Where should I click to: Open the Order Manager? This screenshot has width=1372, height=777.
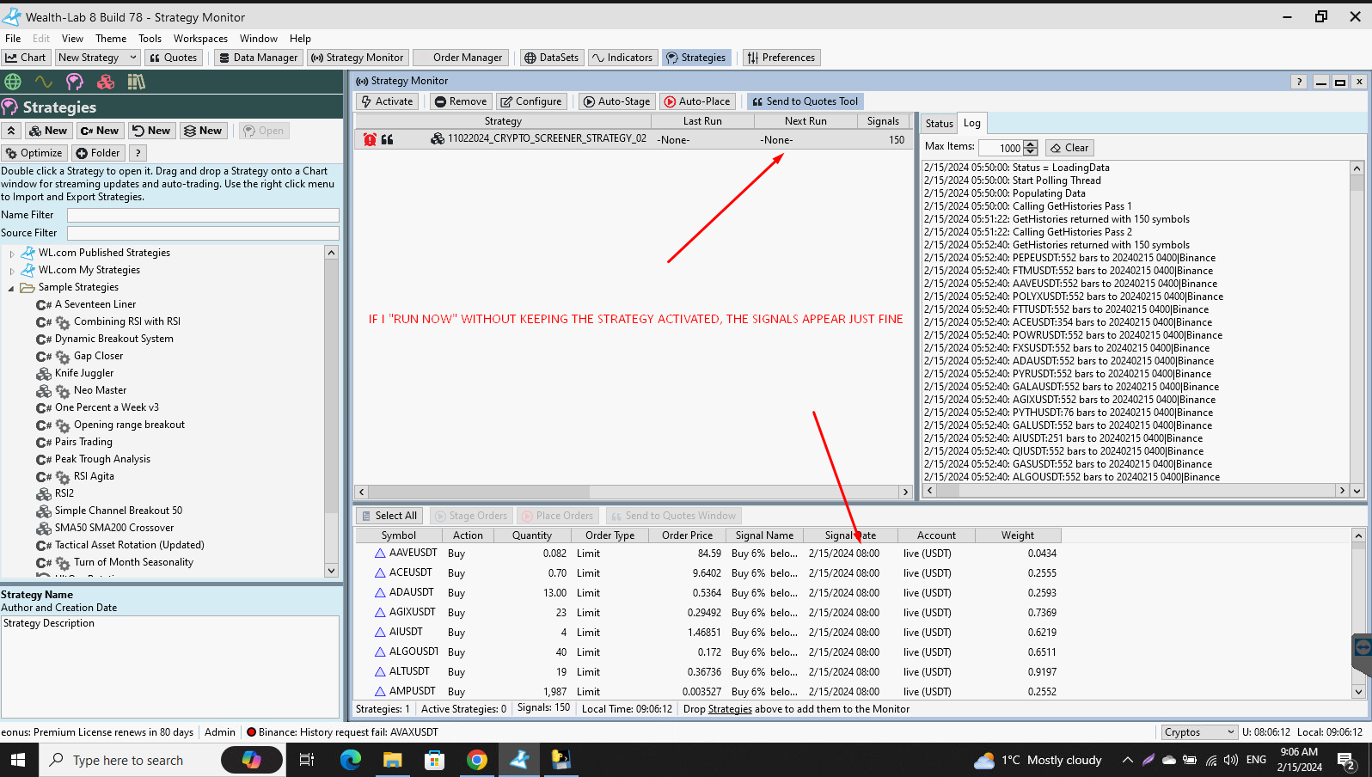[x=460, y=58]
